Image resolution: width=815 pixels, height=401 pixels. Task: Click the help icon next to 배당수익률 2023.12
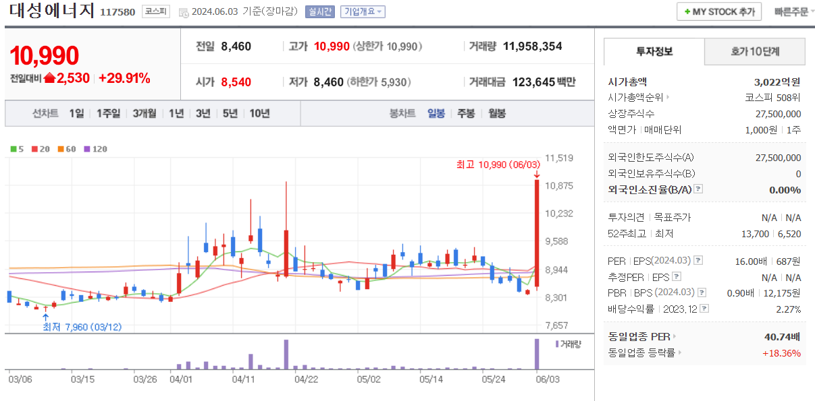705,309
